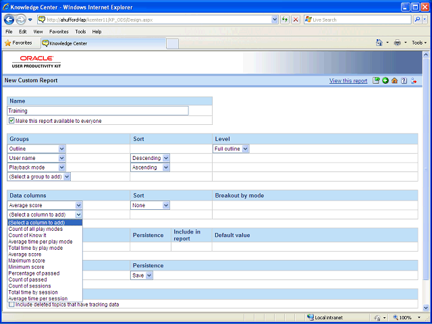Viewport: 432px width, 324px height.
Task: Click the empty new tab button
Action: click(x=173, y=44)
